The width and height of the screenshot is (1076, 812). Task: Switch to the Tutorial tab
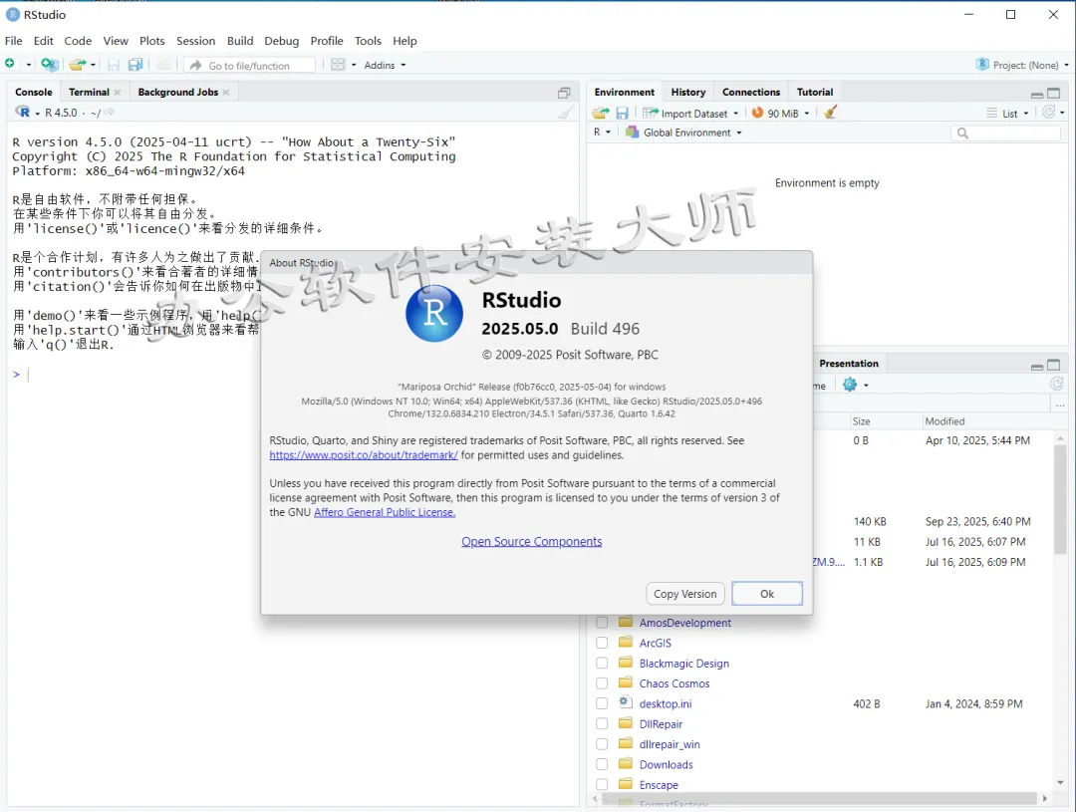click(x=815, y=92)
